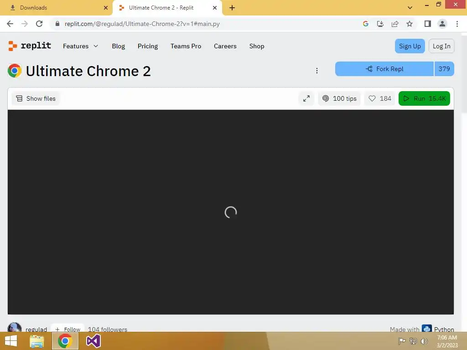Viewport: 467px width, 350px height.
Task: Go forward in browser history
Action: (25, 24)
